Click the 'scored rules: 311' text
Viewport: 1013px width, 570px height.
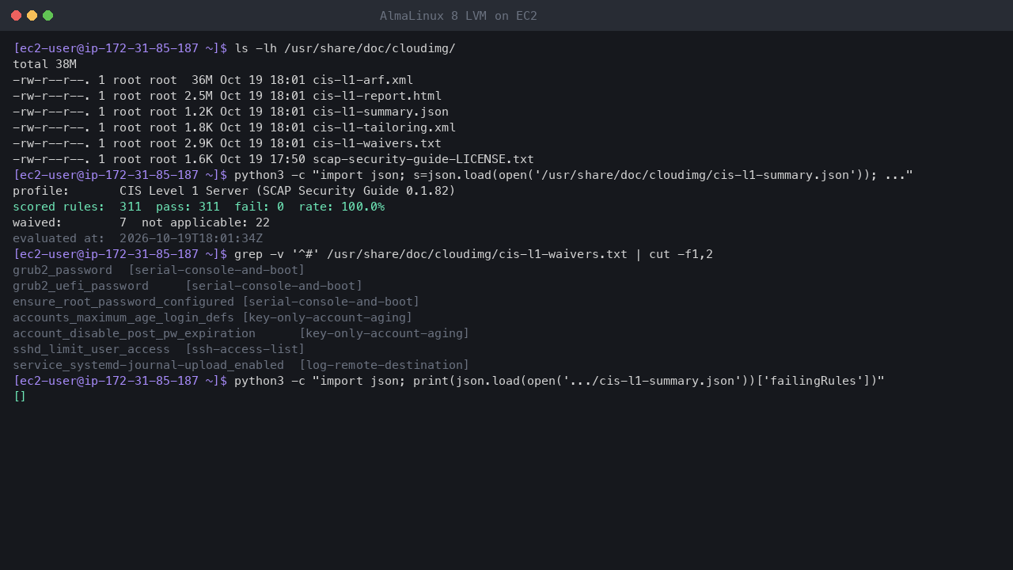tap(77, 207)
